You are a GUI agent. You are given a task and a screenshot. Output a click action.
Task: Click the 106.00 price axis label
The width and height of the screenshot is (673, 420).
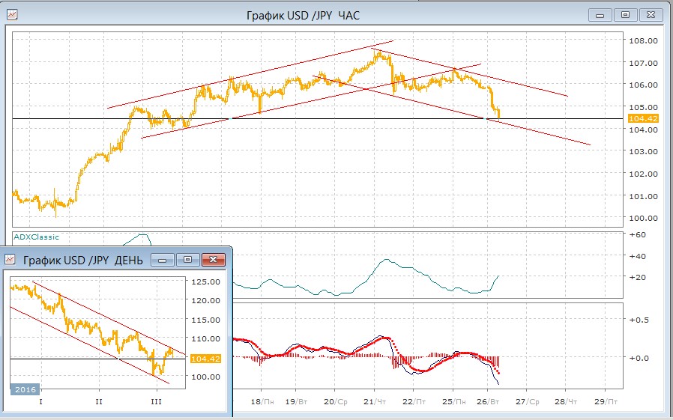point(643,85)
